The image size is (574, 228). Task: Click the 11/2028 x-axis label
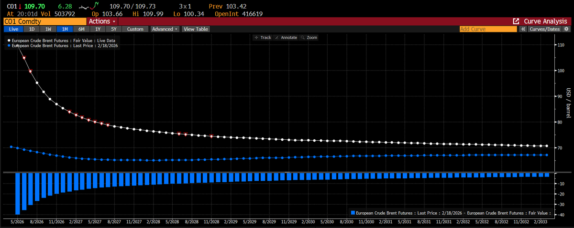(x=211, y=222)
